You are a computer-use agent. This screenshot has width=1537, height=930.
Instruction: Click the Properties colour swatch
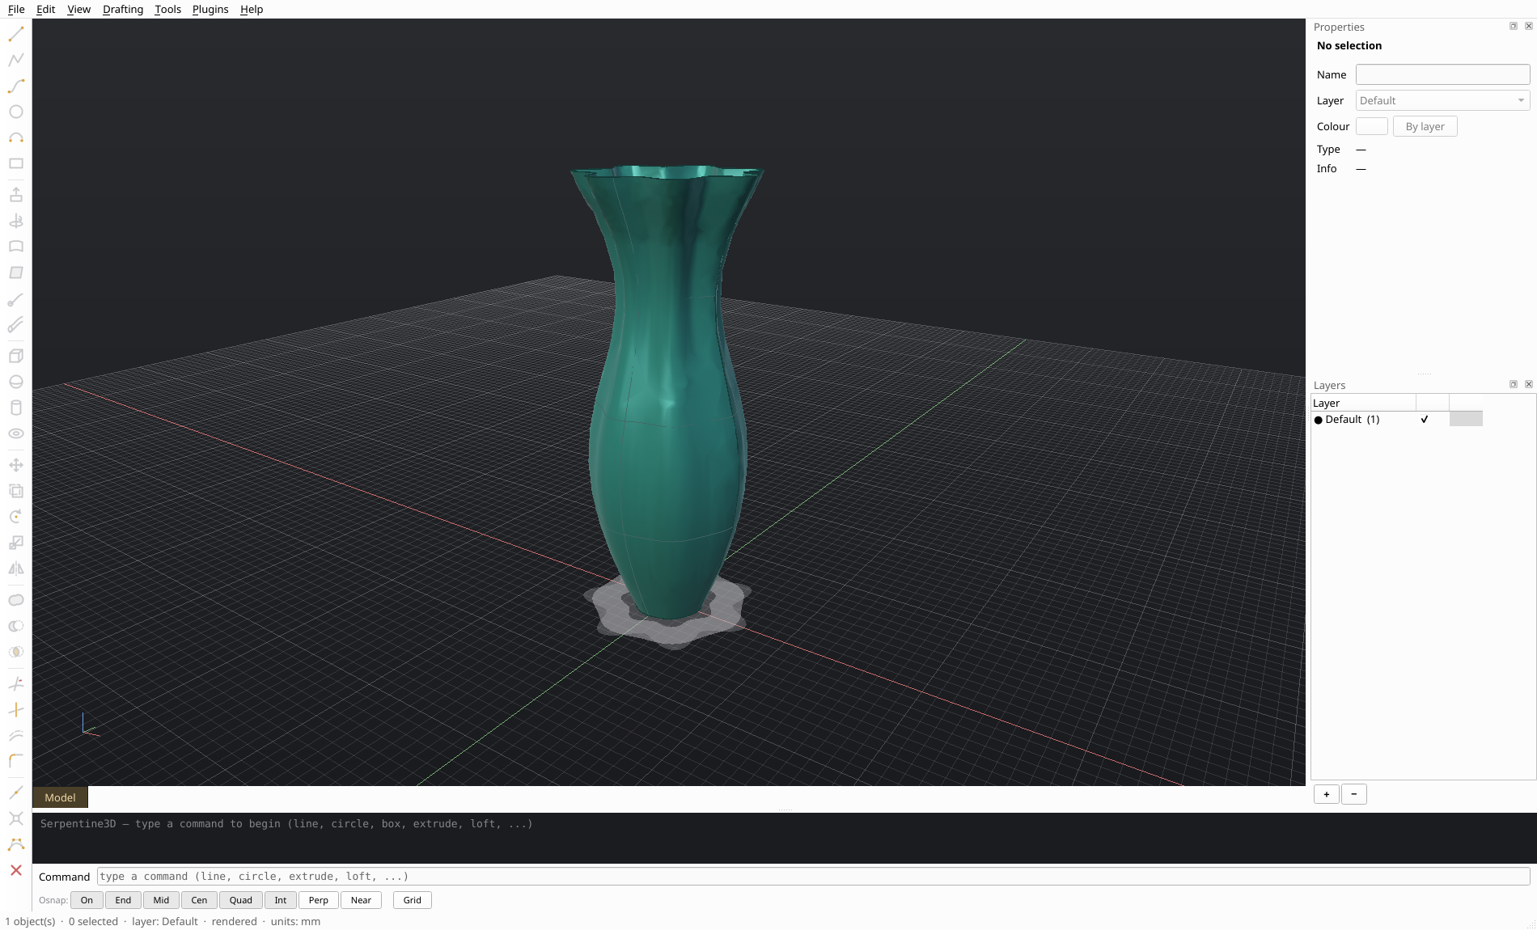pos(1372,126)
